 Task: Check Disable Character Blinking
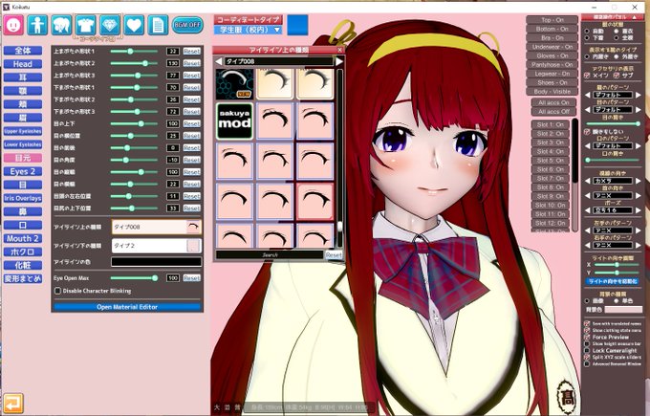[x=58, y=291]
